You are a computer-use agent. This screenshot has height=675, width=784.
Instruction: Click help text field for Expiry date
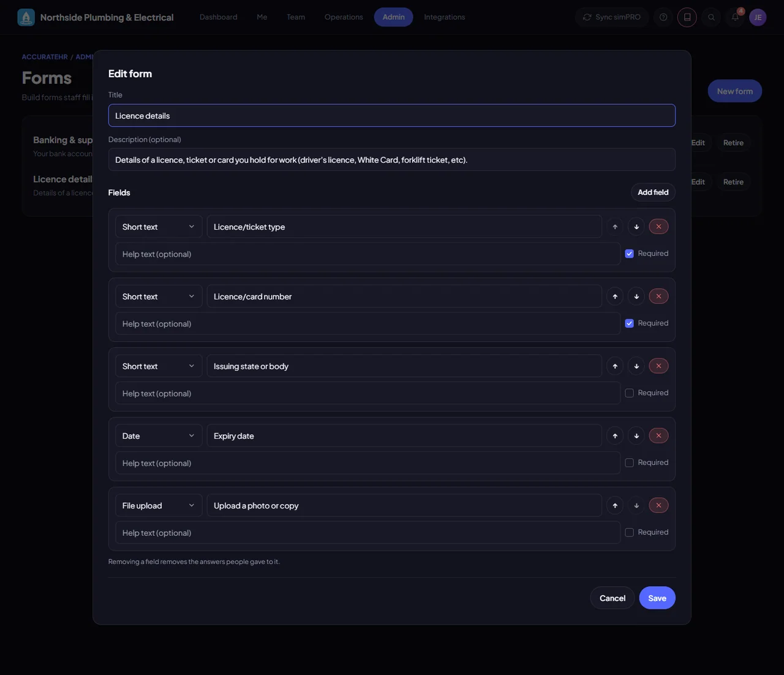click(367, 463)
